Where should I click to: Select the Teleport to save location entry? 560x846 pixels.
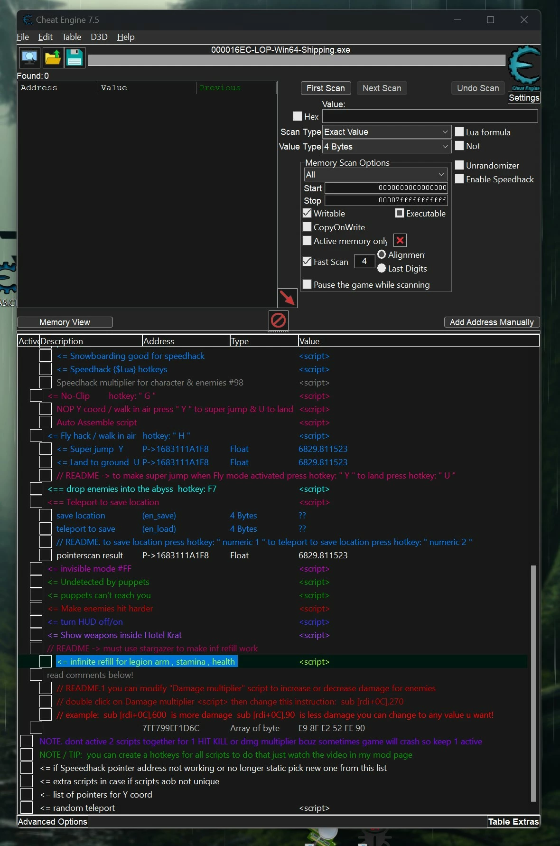(103, 502)
